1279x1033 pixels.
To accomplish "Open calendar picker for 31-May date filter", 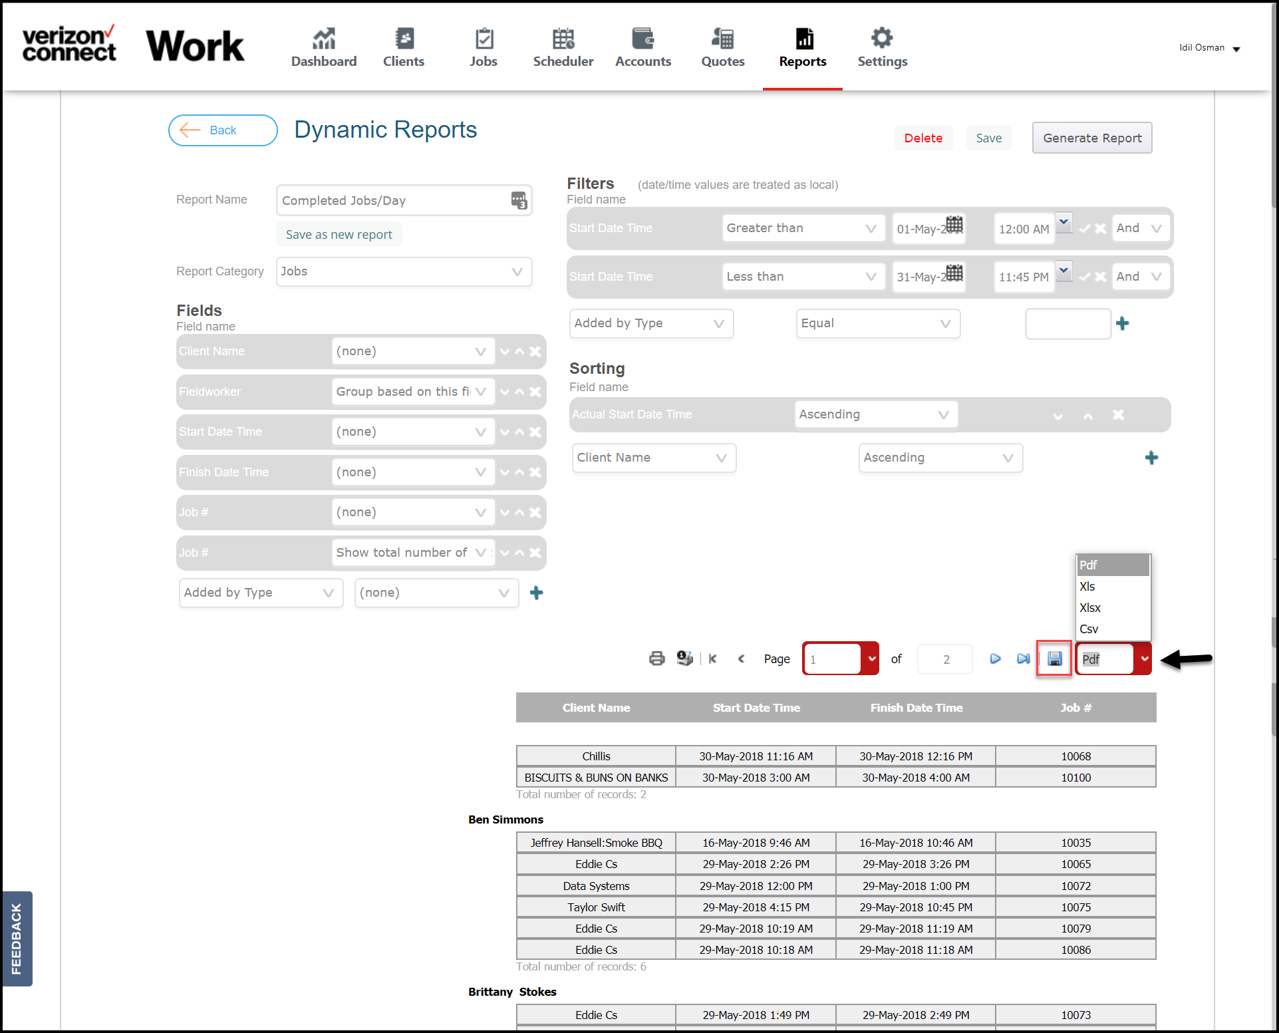I will pyautogui.click(x=954, y=273).
